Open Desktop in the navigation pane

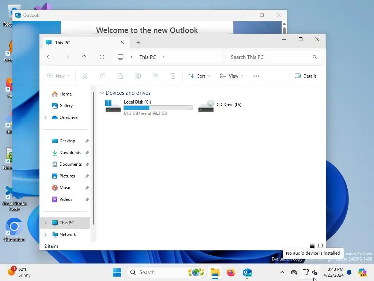[65, 141]
